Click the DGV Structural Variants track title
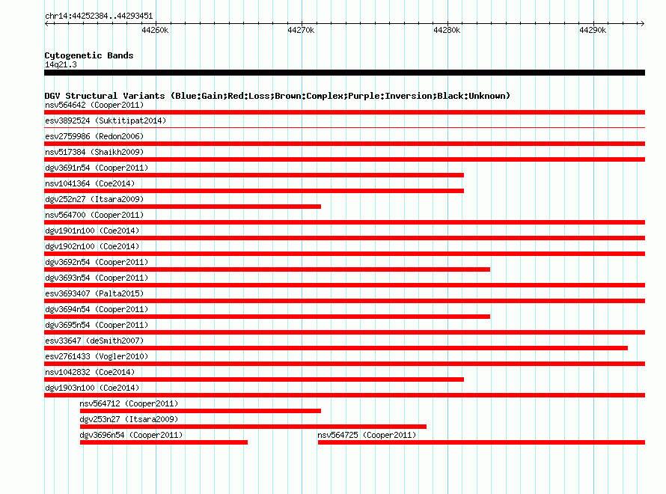 click(x=278, y=96)
